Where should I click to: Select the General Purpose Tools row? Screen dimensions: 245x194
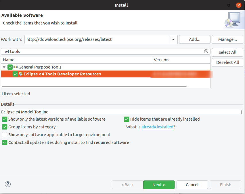106,67
